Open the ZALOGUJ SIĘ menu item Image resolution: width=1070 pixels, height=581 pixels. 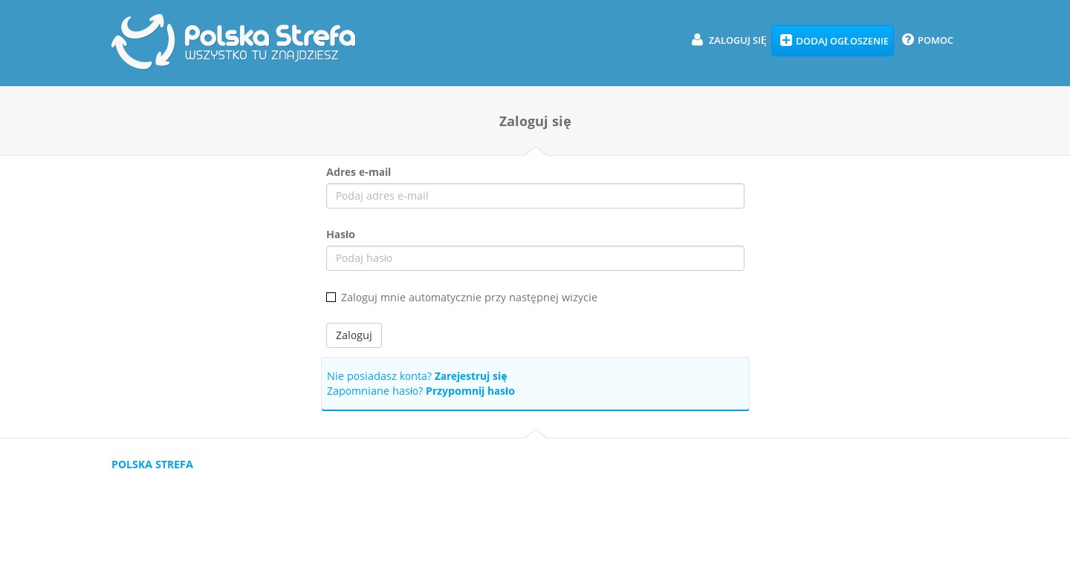(x=736, y=40)
